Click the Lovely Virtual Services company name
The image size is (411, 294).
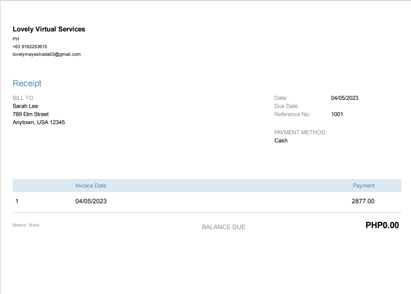[x=49, y=29]
